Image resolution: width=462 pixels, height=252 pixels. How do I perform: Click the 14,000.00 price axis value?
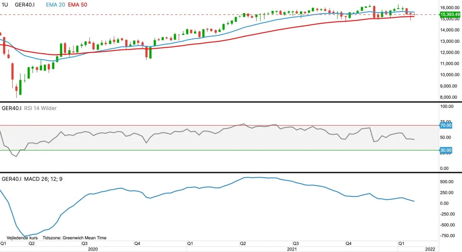click(450, 30)
